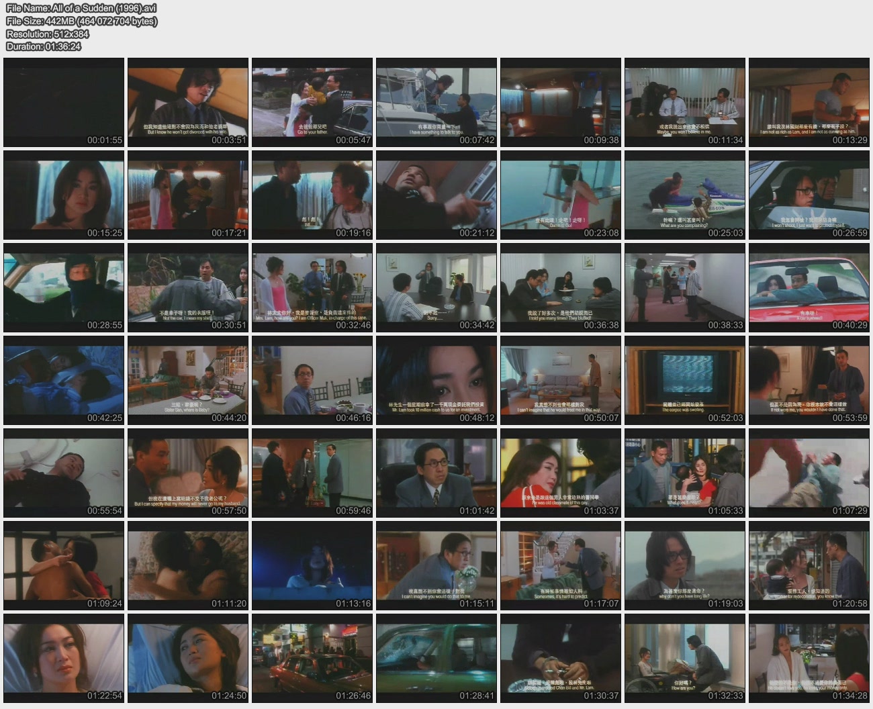Click the blue-lit frame at 01:13:16
Screen dimensions: 873x709
pos(312,565)
